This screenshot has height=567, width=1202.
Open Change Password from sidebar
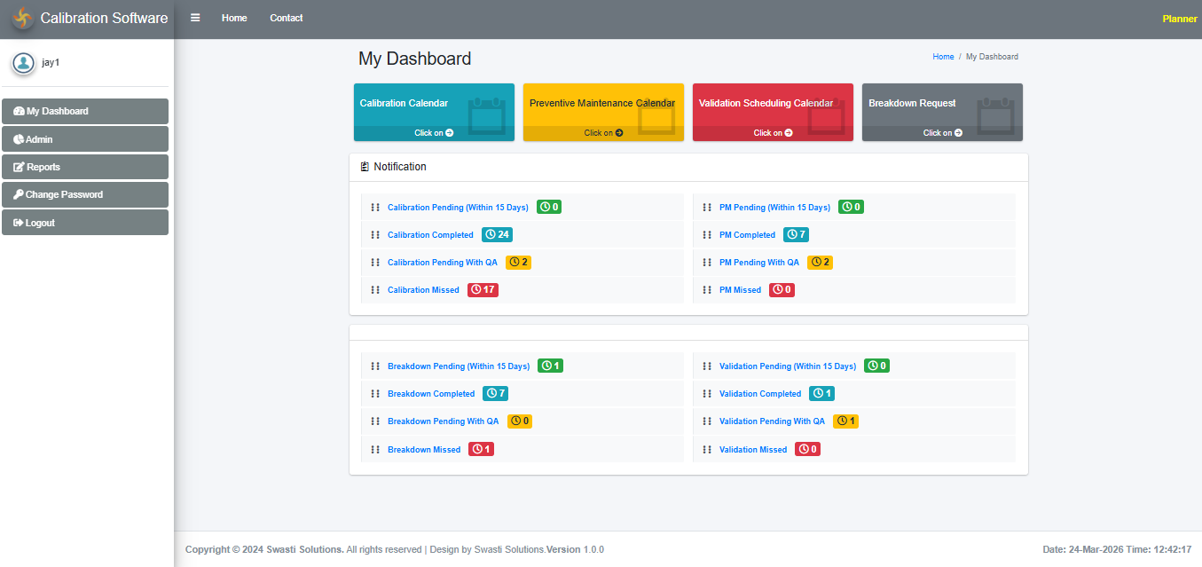point(85,194)
